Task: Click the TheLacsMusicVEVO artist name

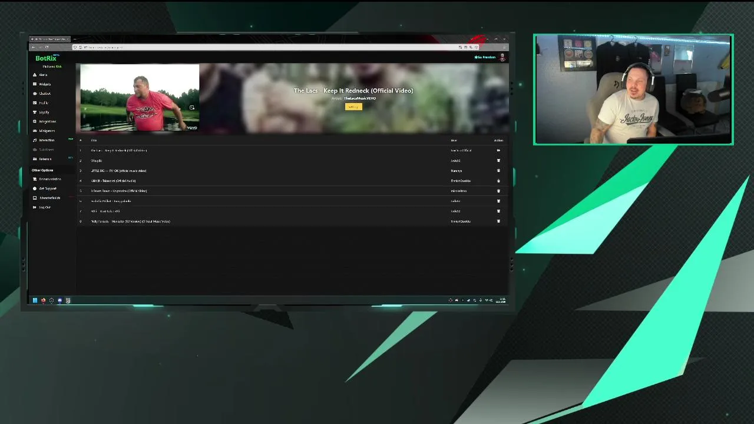Action: [360, 98]
